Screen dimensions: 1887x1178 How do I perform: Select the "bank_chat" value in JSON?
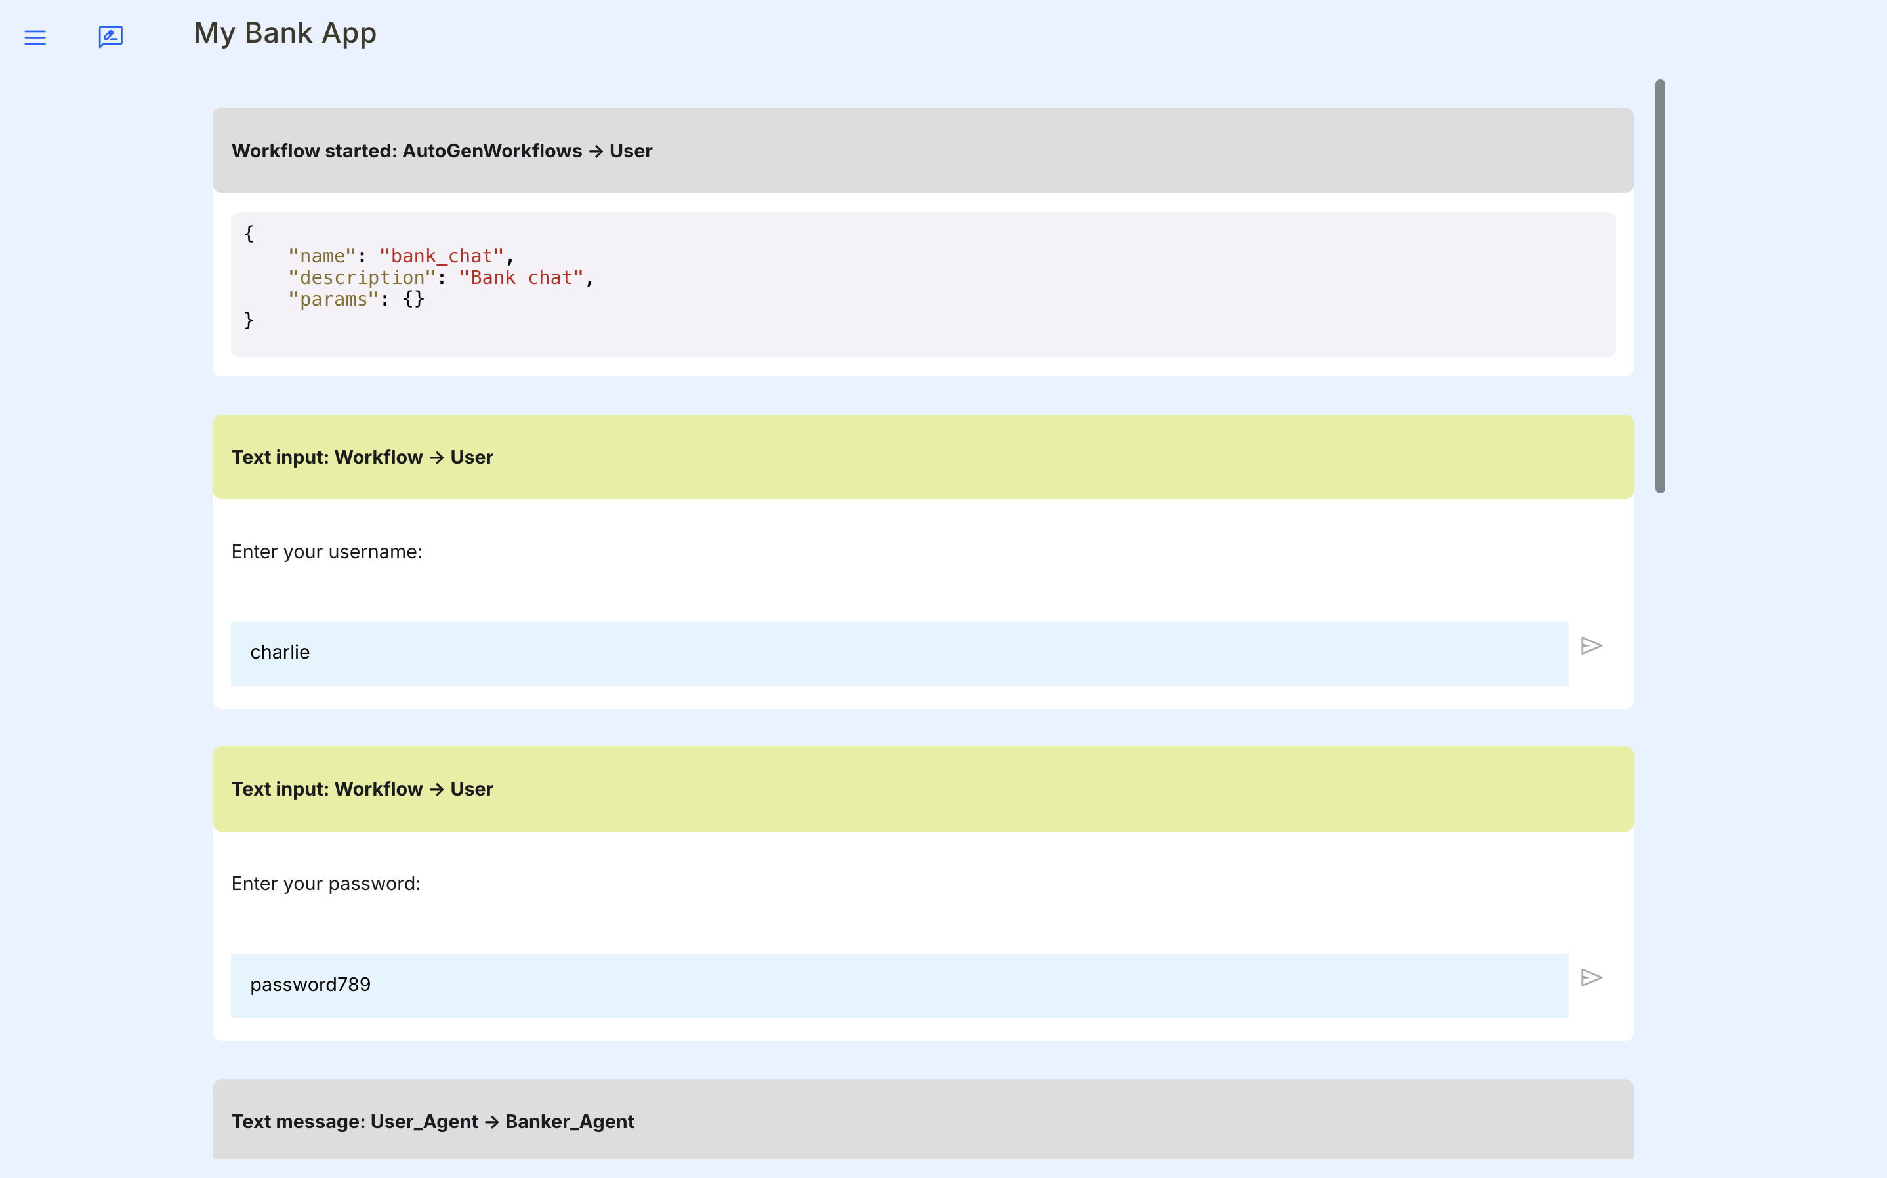[x=441, y=256]
